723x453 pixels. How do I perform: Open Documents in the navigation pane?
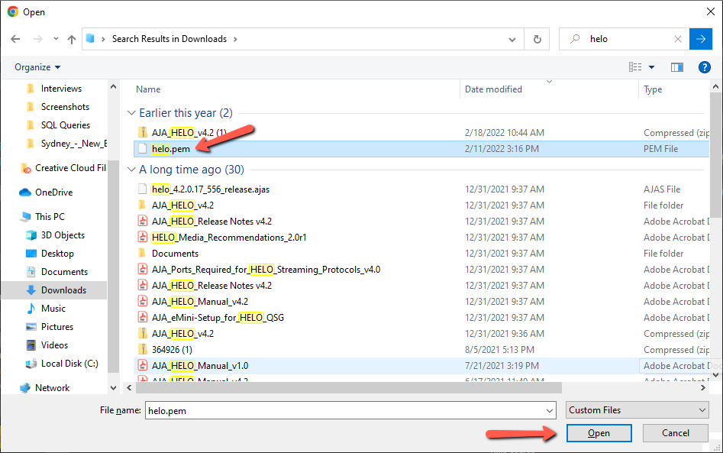coord(64,272)
